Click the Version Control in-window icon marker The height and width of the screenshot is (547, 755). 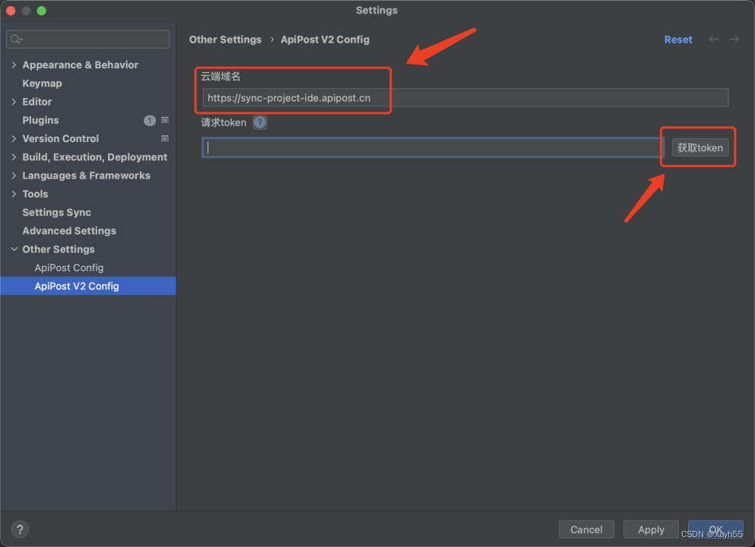coord(164,138)
